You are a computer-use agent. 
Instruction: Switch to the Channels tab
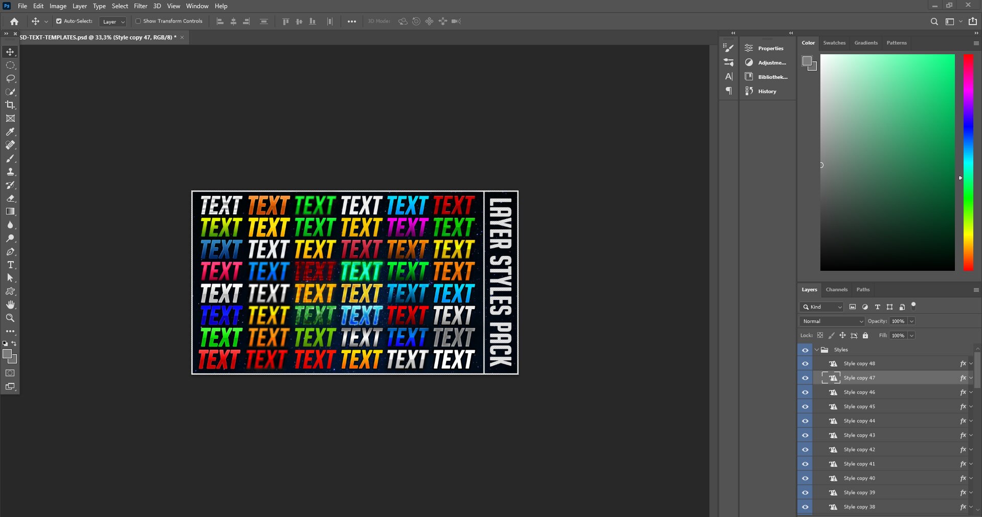[x=836, y=289]
